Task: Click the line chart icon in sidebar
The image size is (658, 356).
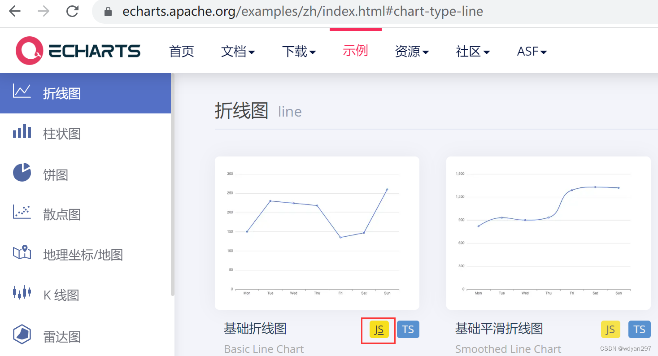Action: pyautogui.click(x=22, y=91)
